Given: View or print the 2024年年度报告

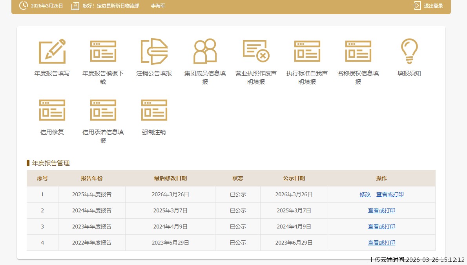Looking at the screenshot, I should pyautogui.click(x=381, y=210).
